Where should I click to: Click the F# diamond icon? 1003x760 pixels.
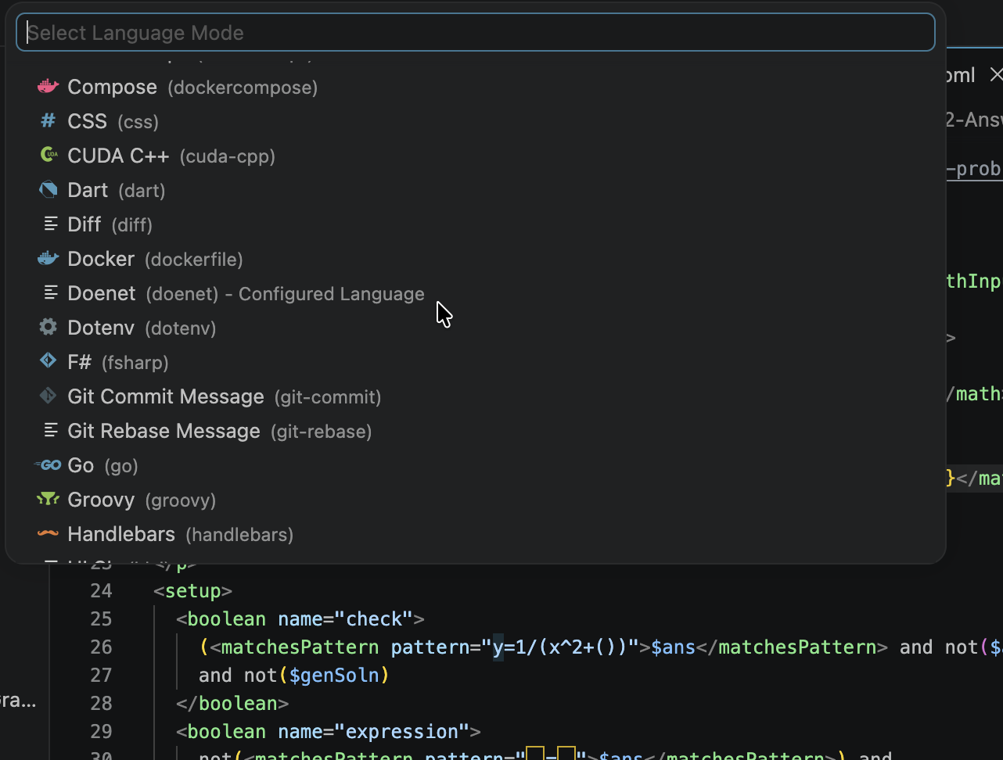point(49,361)
